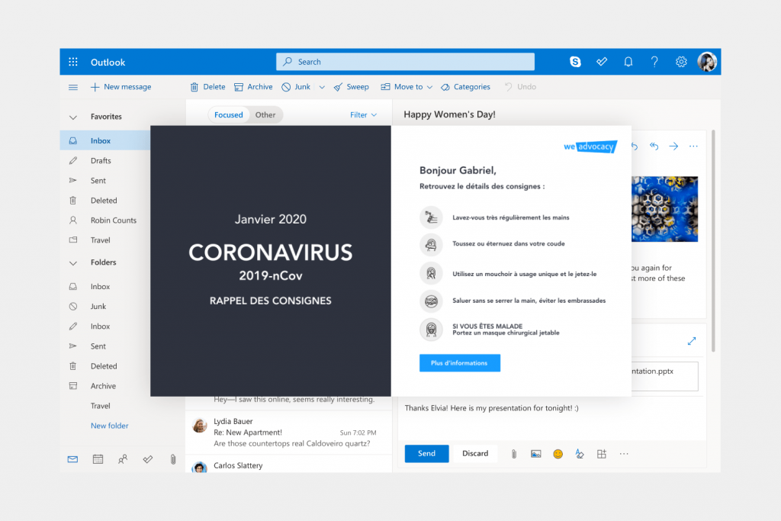This screenshot has width=781, height=521.
Task: Open the calendar icon in bottom bar
Action: coord(98,459)
